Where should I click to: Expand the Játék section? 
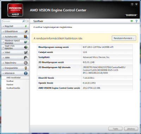pos(15,57)
